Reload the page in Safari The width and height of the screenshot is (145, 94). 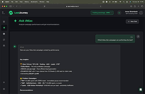(100, 6)
